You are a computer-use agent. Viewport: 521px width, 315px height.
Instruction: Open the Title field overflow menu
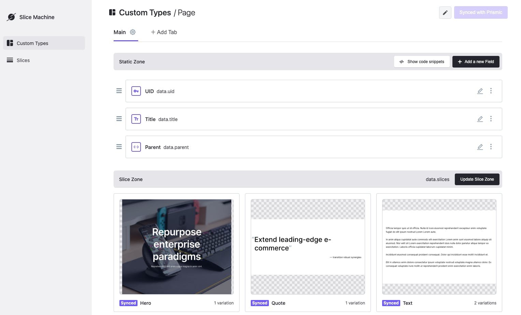[491, 119]
